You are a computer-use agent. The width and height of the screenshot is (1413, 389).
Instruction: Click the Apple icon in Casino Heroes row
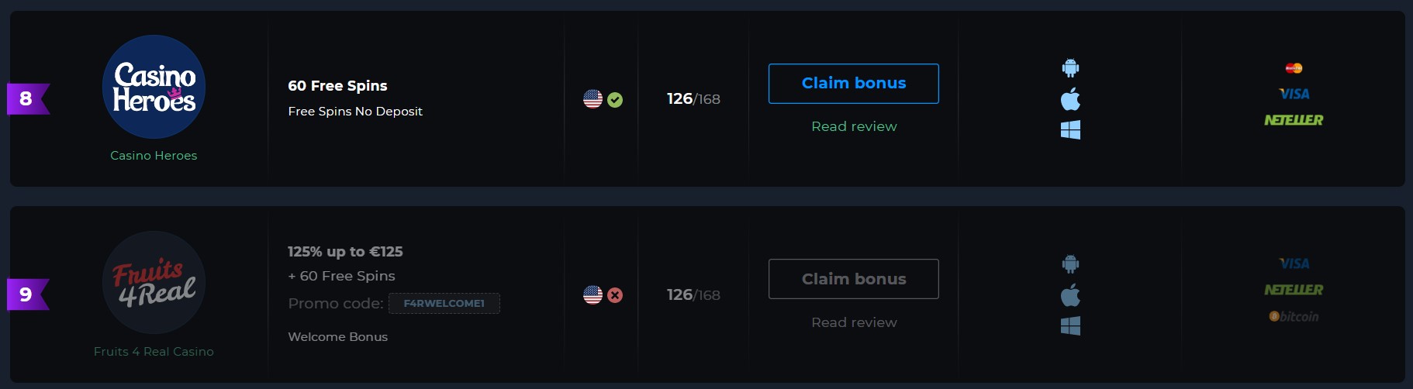1070,99
